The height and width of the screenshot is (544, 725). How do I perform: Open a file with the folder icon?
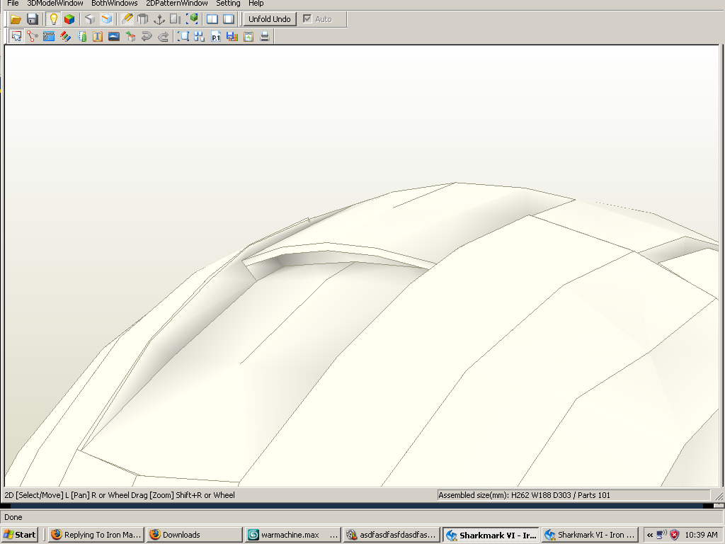tap(16, 19)
